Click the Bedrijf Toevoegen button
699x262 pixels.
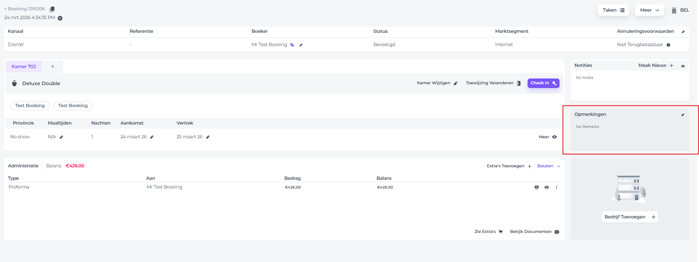click(x=630, y=217)
